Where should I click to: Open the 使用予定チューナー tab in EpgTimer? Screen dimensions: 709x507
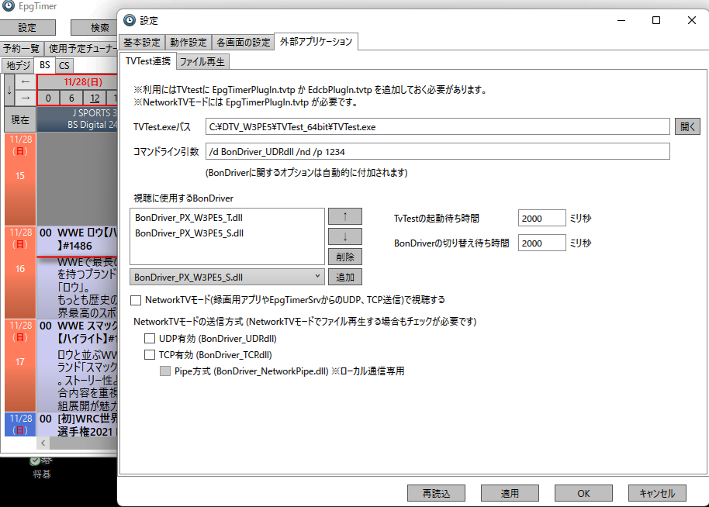[x=82, y=48]
